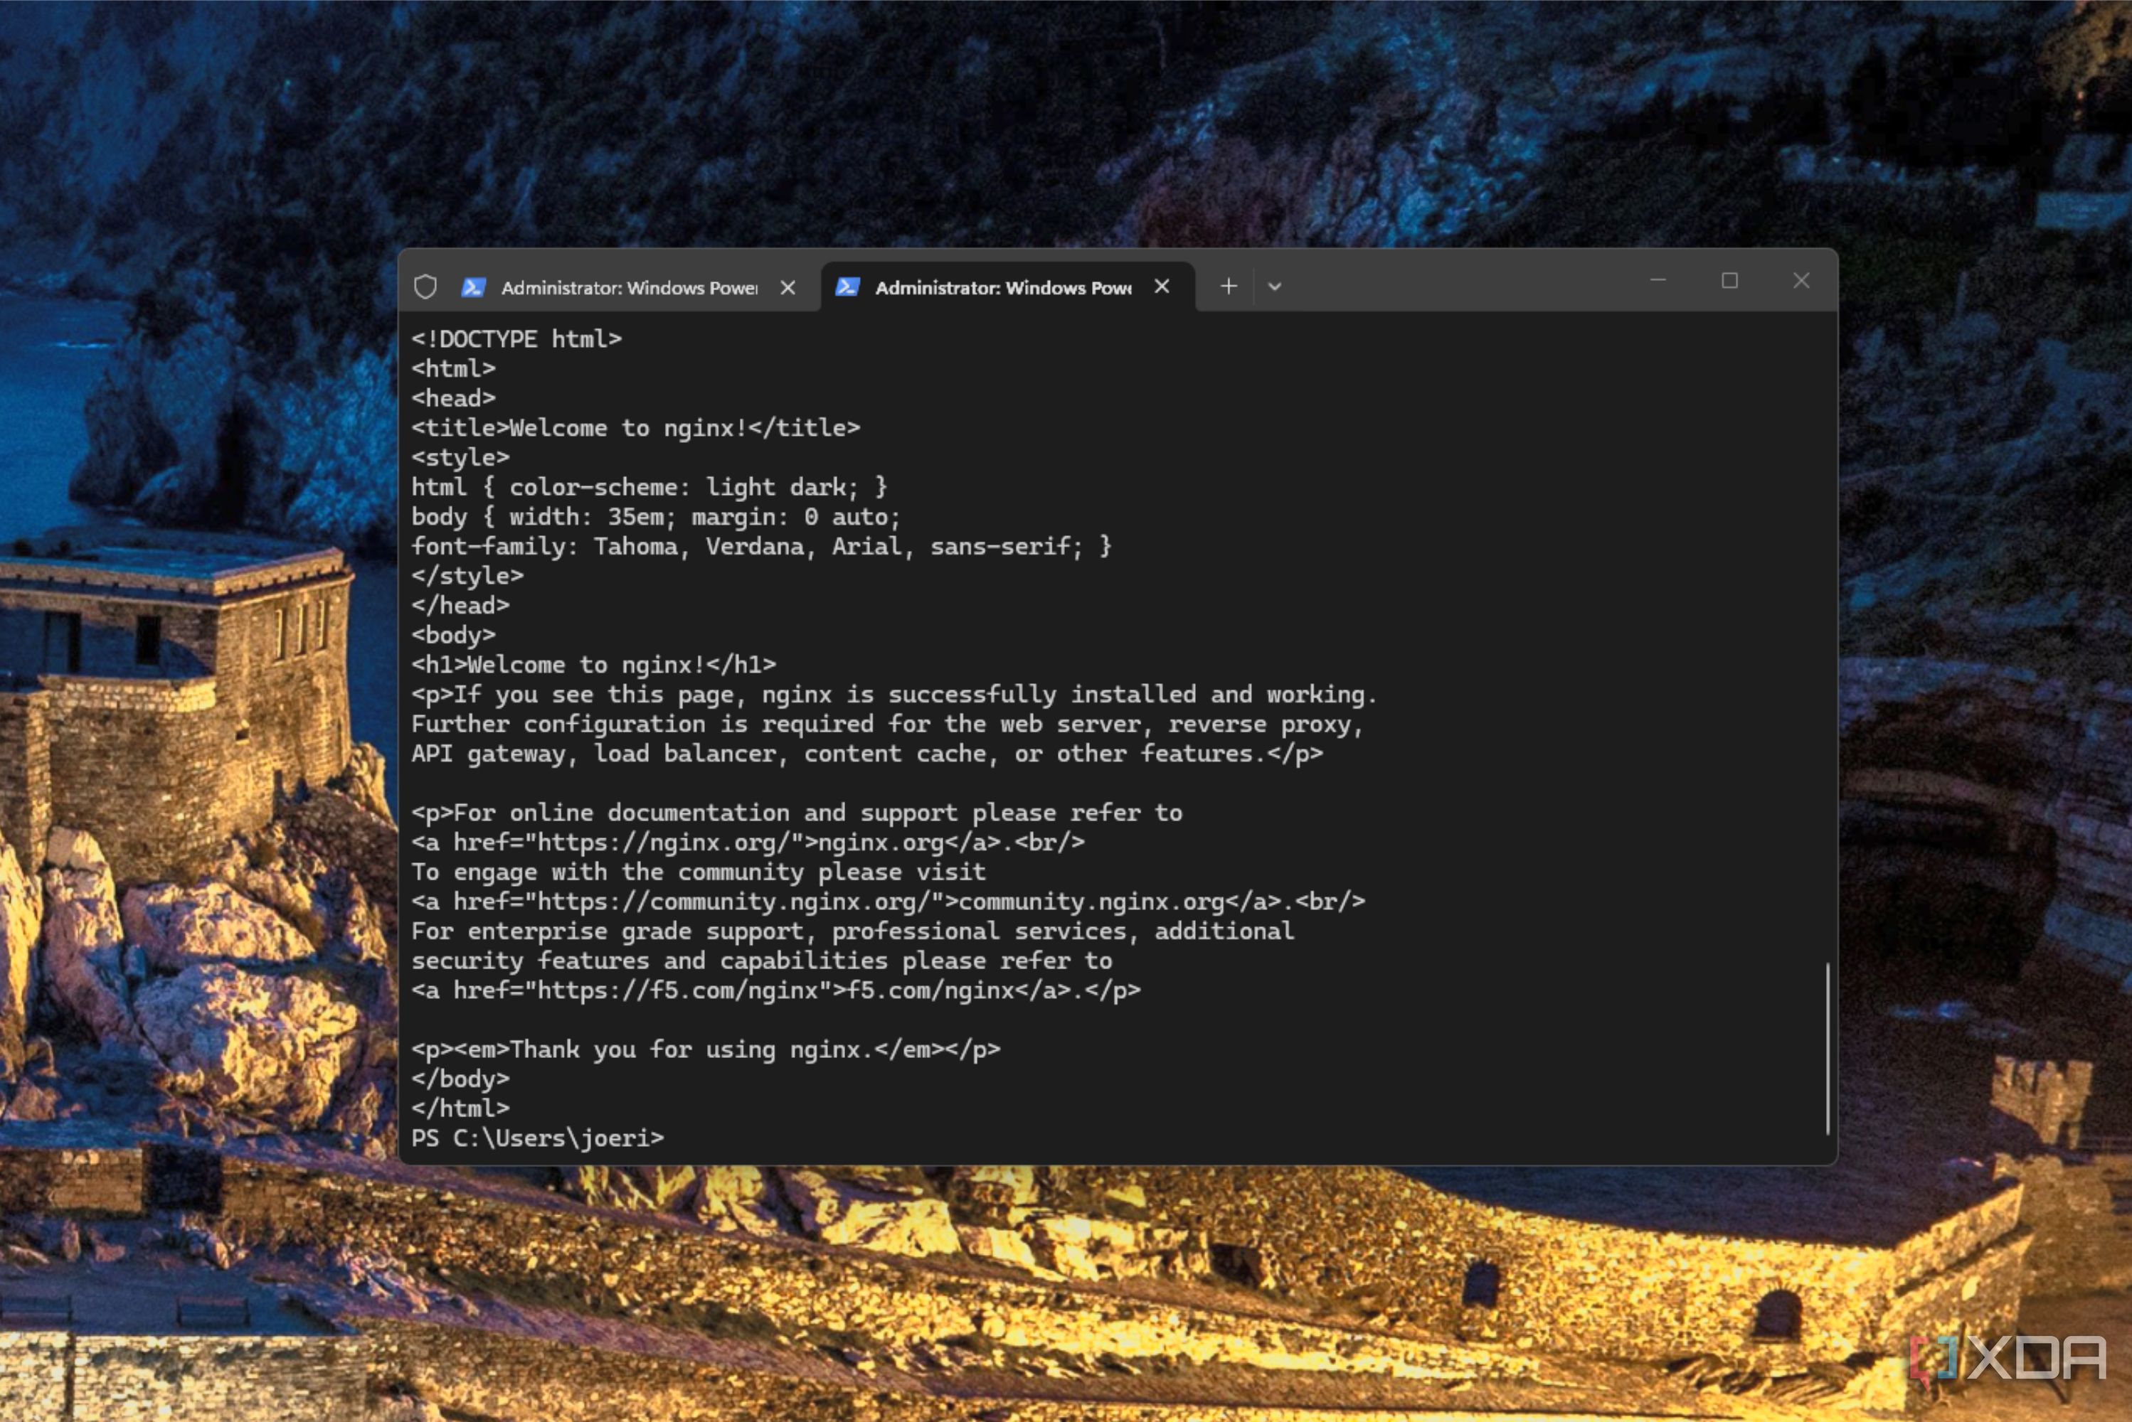This screenshot has height=1422, width=2132.
Task: Click the '<style>' opening tag line
Action: click(x=460, y=458)
